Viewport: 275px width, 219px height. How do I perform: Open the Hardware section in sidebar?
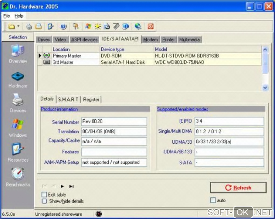click(x=18, y=79)
